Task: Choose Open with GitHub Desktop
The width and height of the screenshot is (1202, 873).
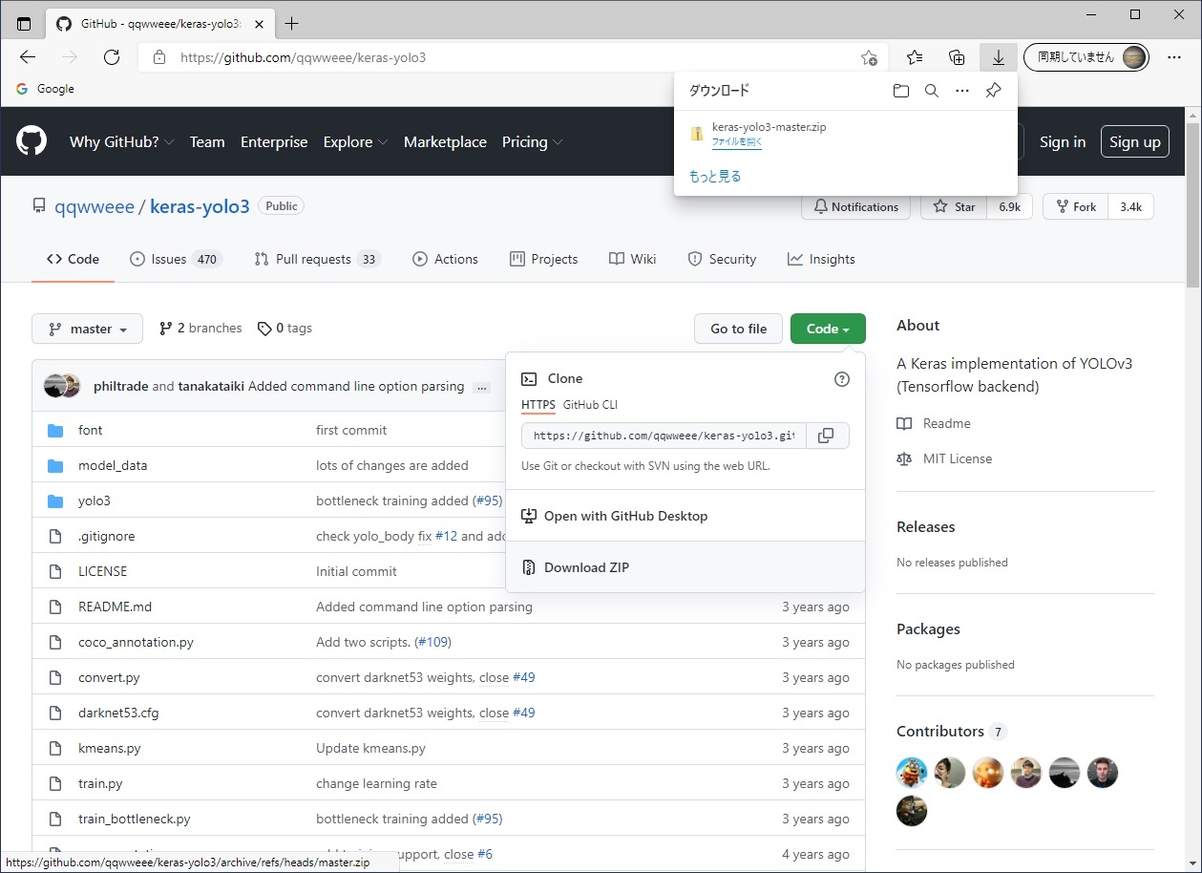Action: coord(685,516)
